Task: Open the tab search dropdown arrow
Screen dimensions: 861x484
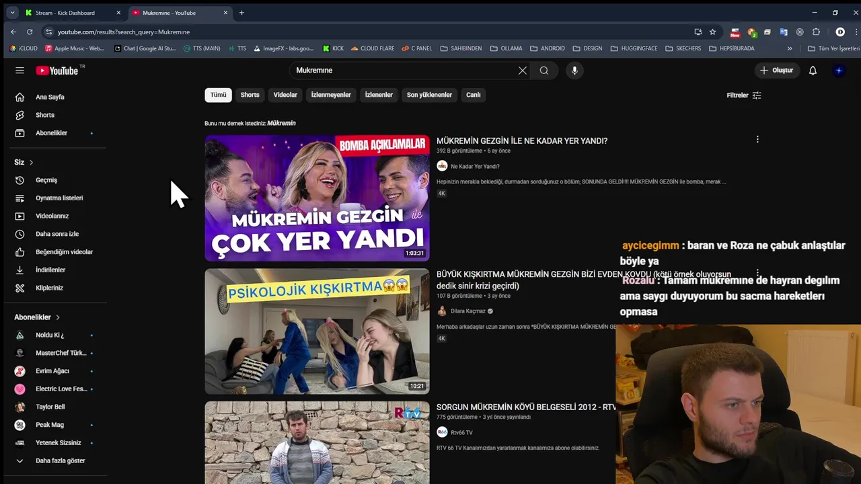Action: 12,13
